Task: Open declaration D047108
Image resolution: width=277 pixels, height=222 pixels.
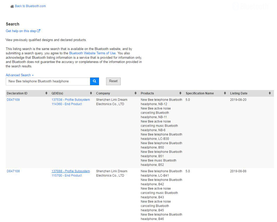Action: 13,171
